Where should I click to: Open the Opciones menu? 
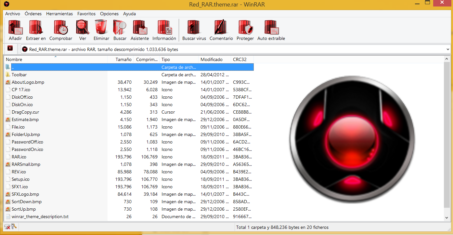(x=109, y=14)
